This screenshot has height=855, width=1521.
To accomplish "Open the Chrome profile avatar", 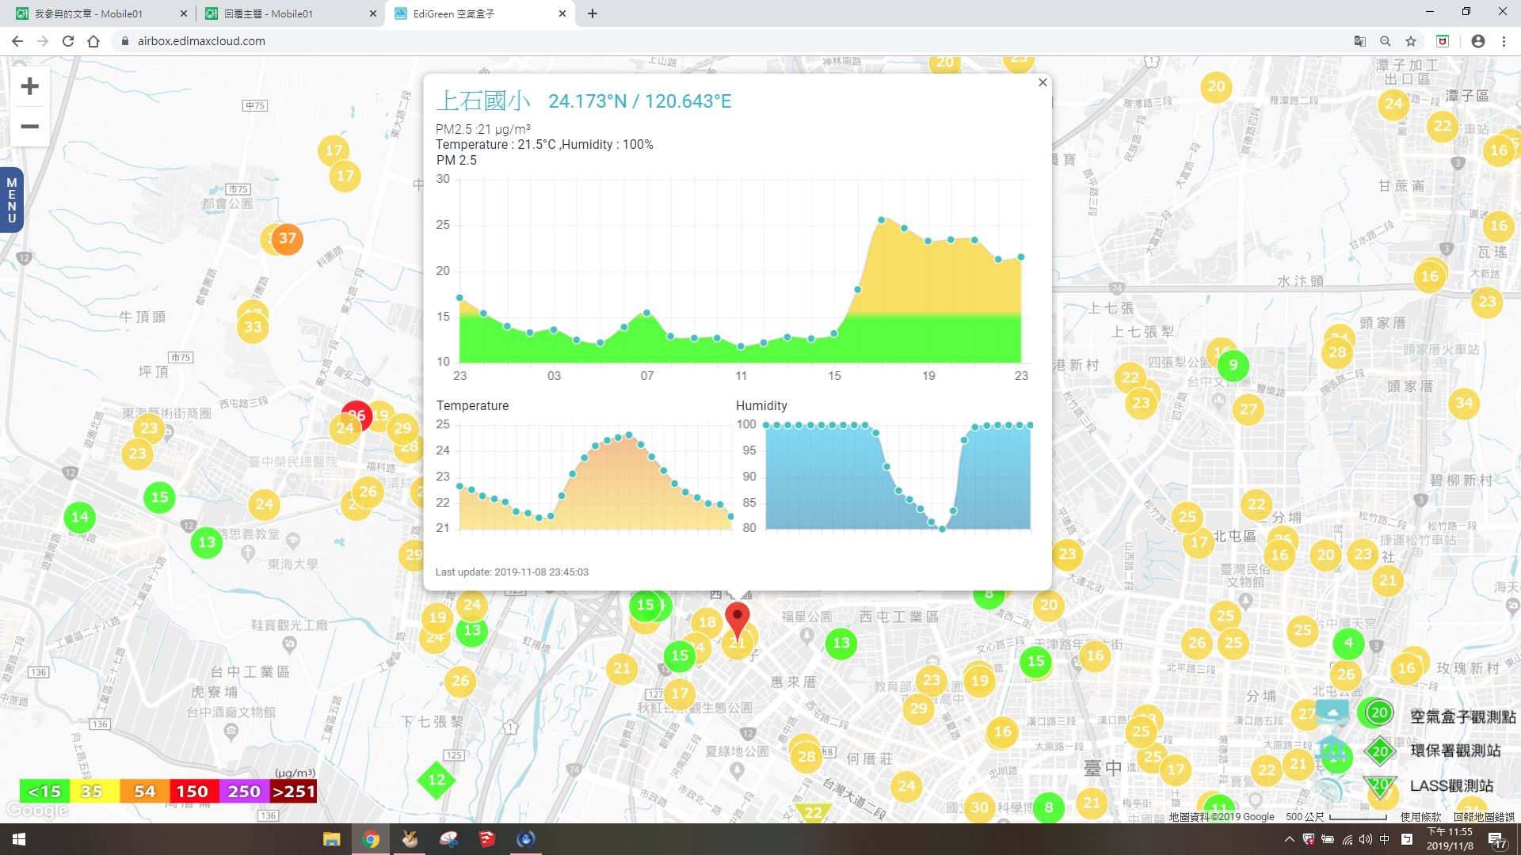I will pos(1477,41).
